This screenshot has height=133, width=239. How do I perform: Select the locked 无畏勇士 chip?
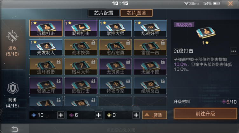tap(115, 67)
